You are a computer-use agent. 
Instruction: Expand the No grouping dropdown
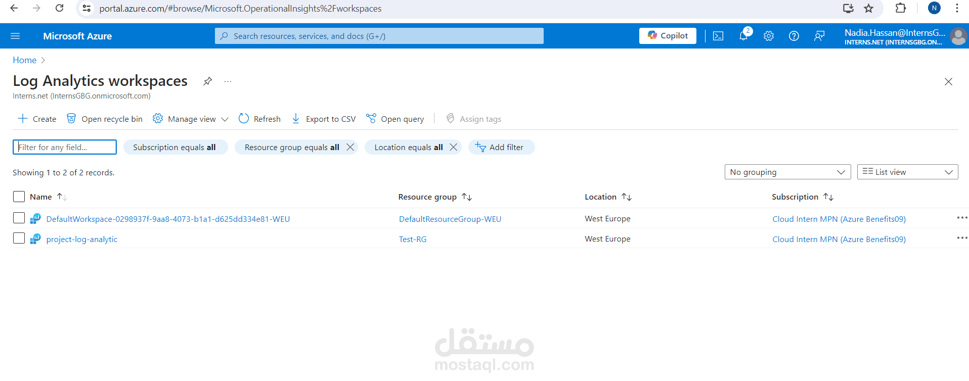click(x=787, y=172)
